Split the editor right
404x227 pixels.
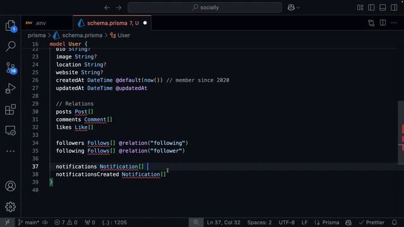pyautogui.click(x=383, y=23)
